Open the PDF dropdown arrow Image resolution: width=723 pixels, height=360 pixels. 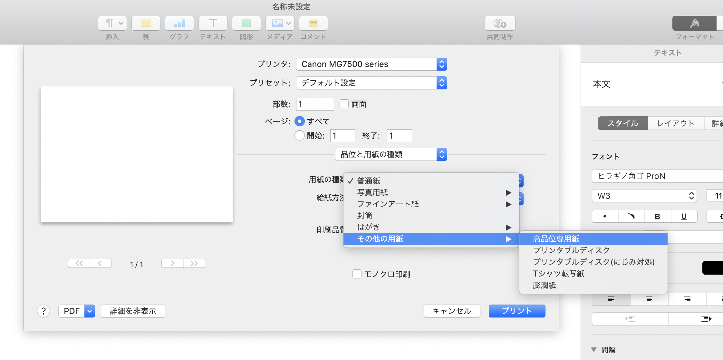90,311
